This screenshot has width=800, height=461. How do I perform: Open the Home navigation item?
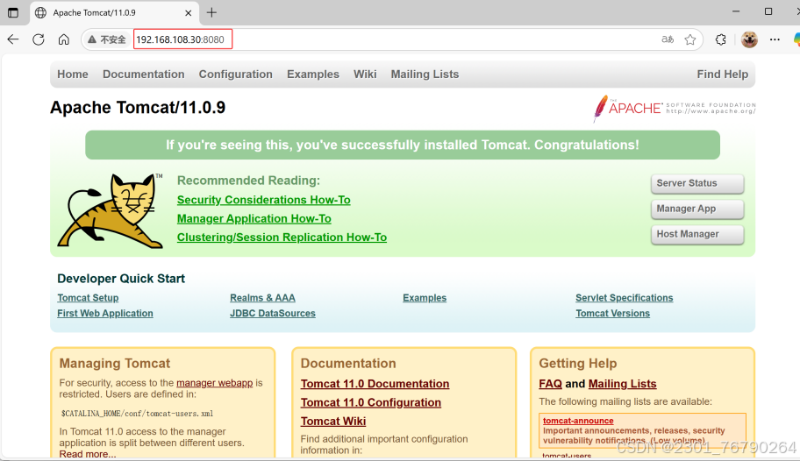(x=73, y=74)
